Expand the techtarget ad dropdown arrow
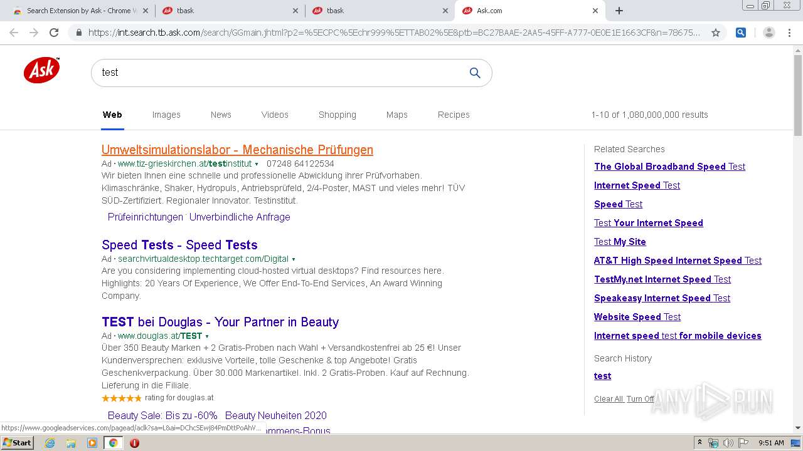 294,259
